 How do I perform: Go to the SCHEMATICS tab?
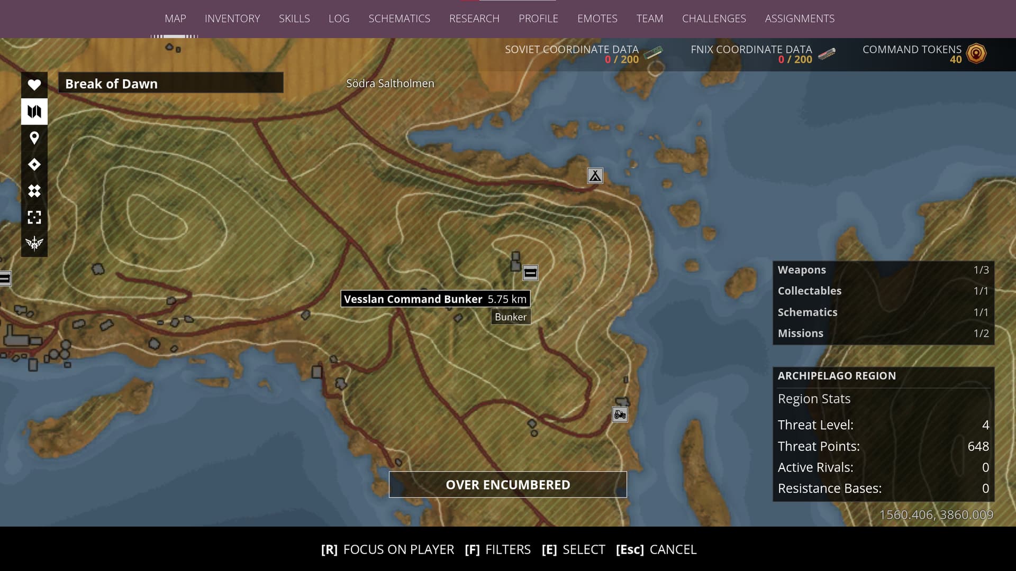click(x=399, y=19)
